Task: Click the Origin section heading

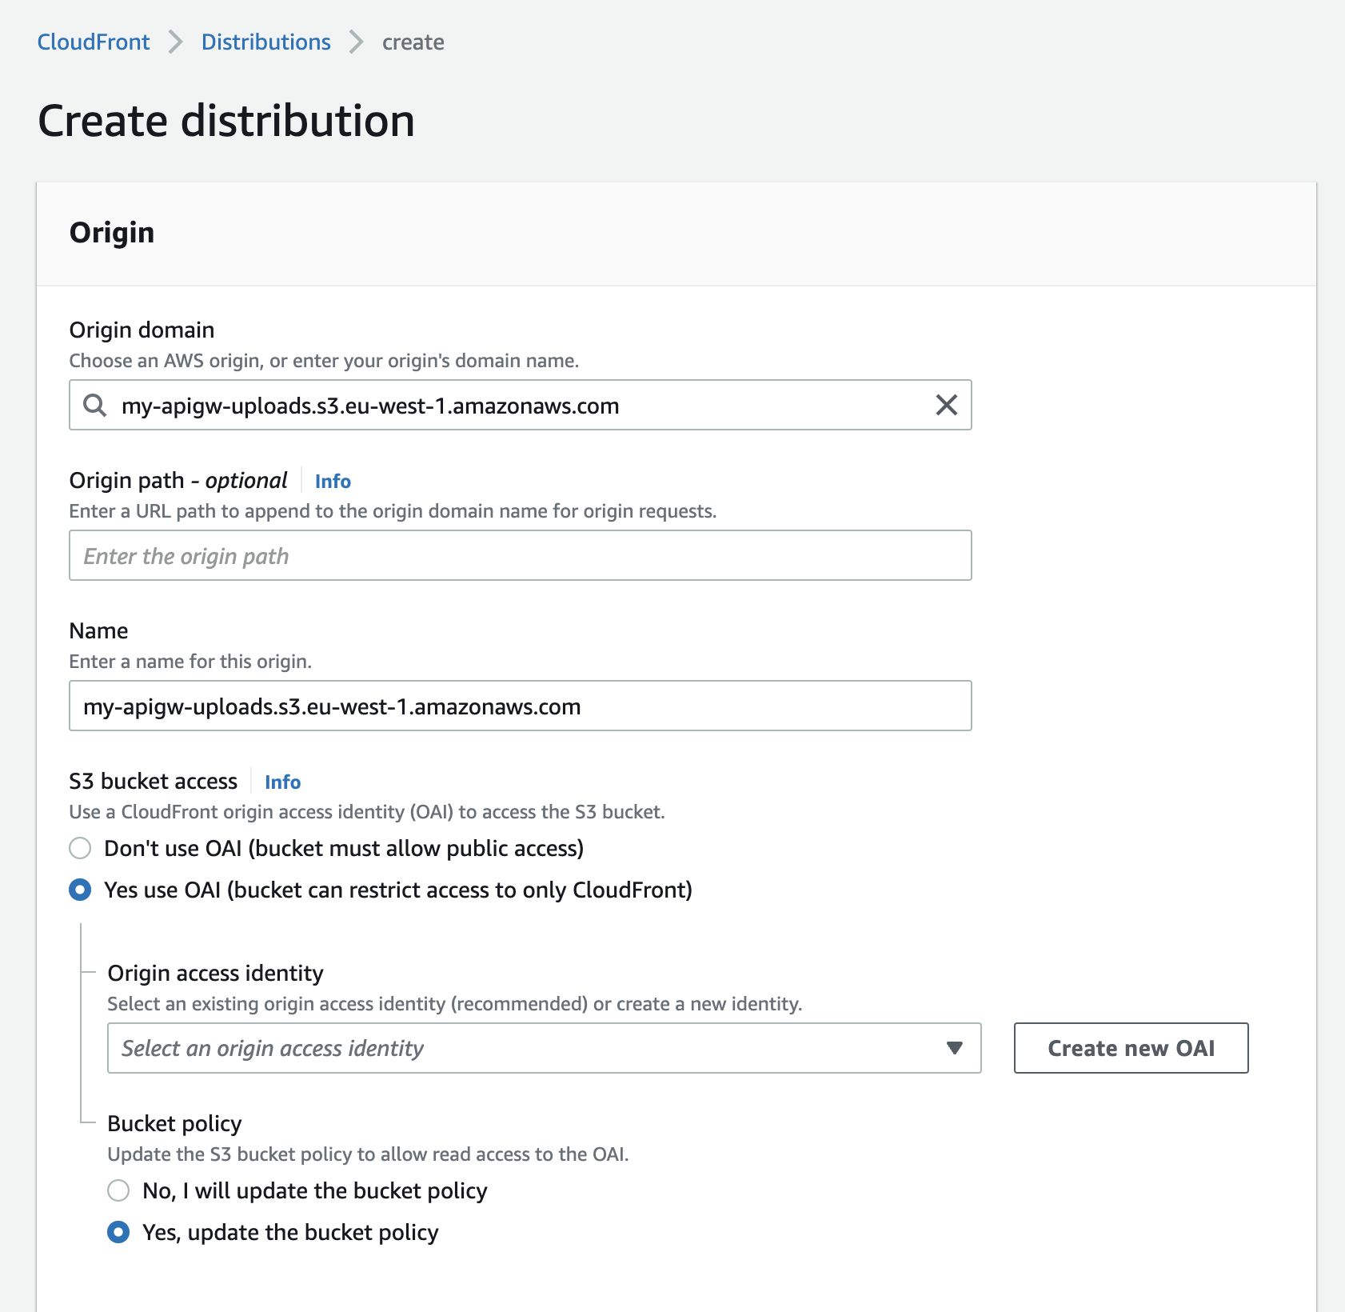Action: point(112,232)
